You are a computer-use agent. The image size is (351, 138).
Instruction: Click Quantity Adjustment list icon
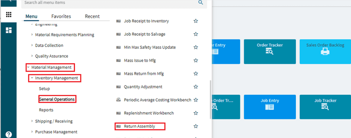[119, 87]
